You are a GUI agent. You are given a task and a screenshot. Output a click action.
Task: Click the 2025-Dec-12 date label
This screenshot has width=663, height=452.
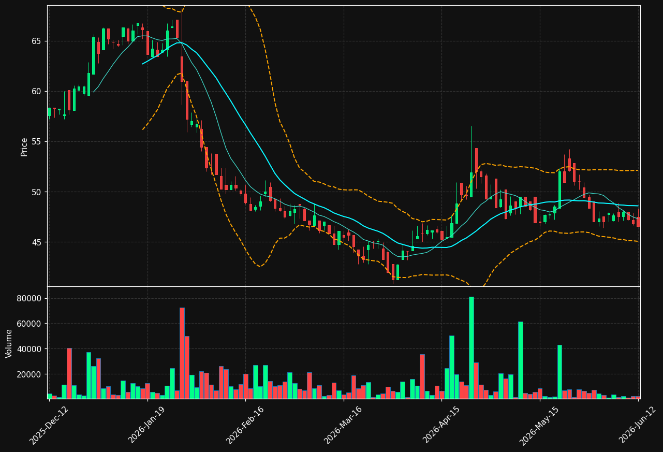click(x=49, y=425)
